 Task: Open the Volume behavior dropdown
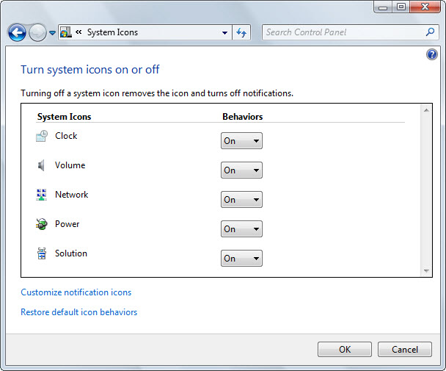[x=241, y=170]
